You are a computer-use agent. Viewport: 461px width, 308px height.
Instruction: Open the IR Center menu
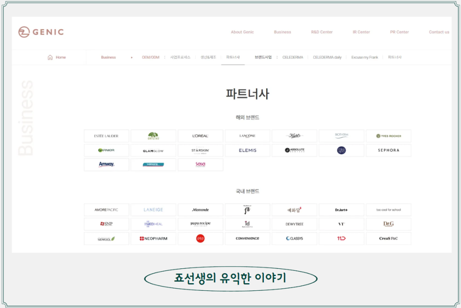point(361,32)
